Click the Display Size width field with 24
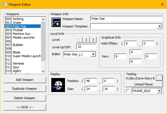The height and width of the screenshot is (114, 167). 91,89
